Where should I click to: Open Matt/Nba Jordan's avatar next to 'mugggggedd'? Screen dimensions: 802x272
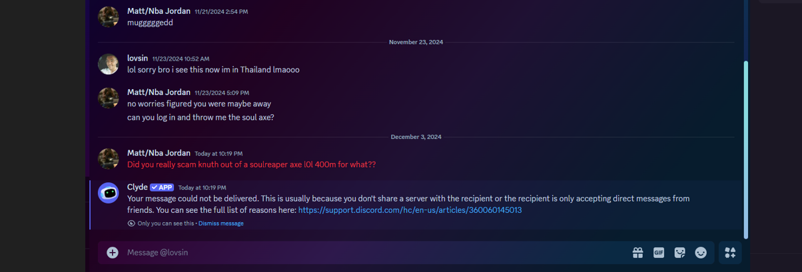point(109,17)
